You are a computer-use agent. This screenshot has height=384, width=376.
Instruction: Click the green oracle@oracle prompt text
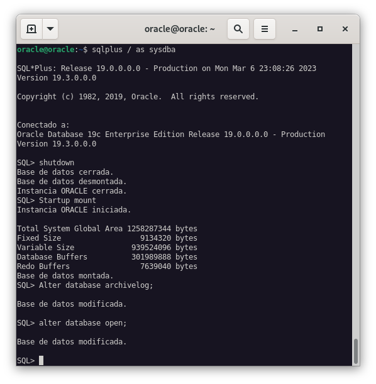coord(45,50)
